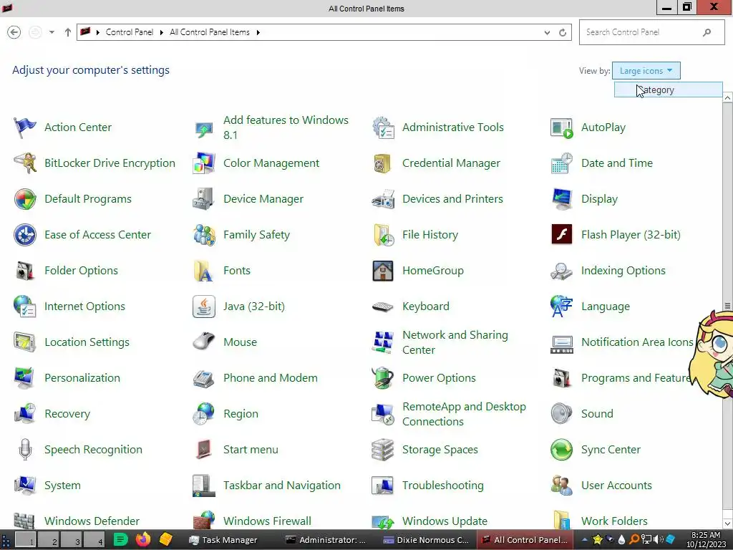Click the Java (32-bit) icon
Viewport: 733px width, 550px height.
[x=204, y=307]
